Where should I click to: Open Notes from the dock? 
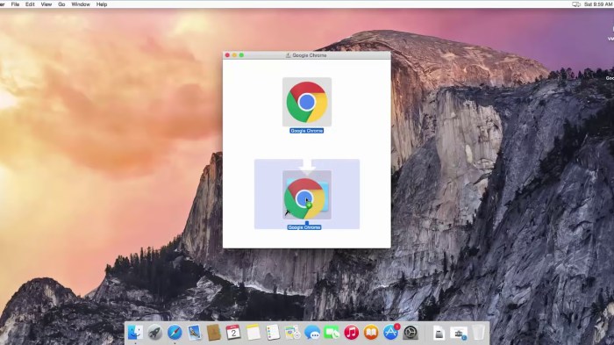pyautogui.click(x=253, y=333)
